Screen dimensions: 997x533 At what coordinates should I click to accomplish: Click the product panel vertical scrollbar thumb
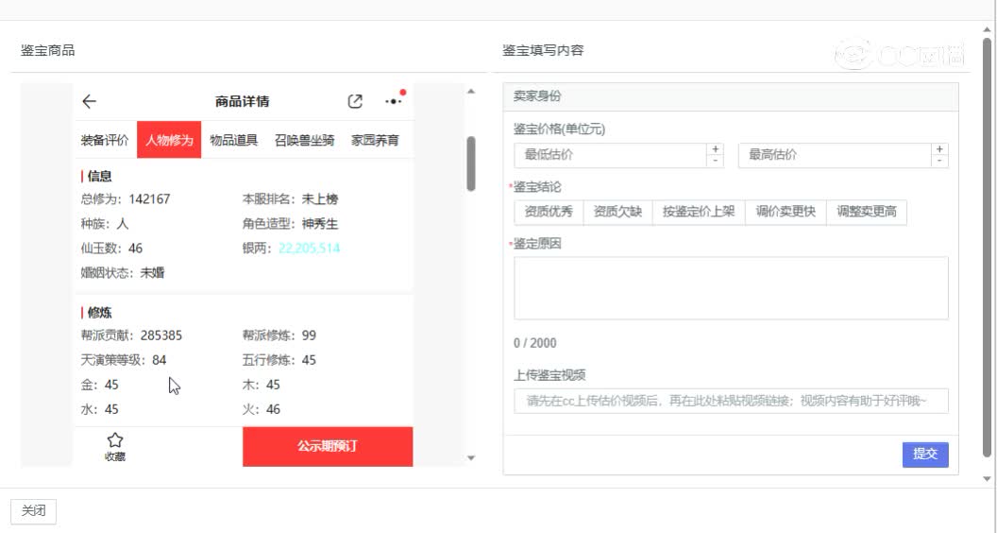pyautogui.click(x=471, y=163)
